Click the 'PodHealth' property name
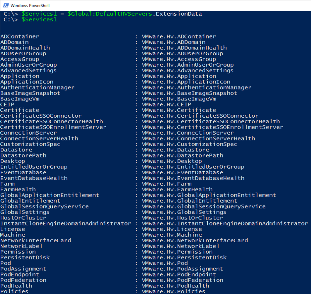This screenshot has height=294, width=311. (16, 286)
